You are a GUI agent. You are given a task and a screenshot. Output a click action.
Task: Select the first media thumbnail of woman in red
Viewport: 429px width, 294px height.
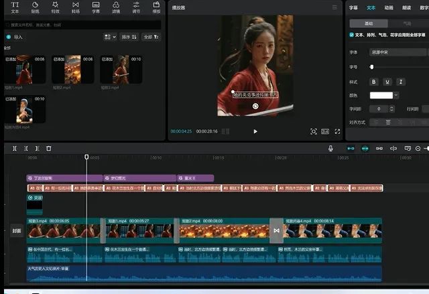coord(25,70)
